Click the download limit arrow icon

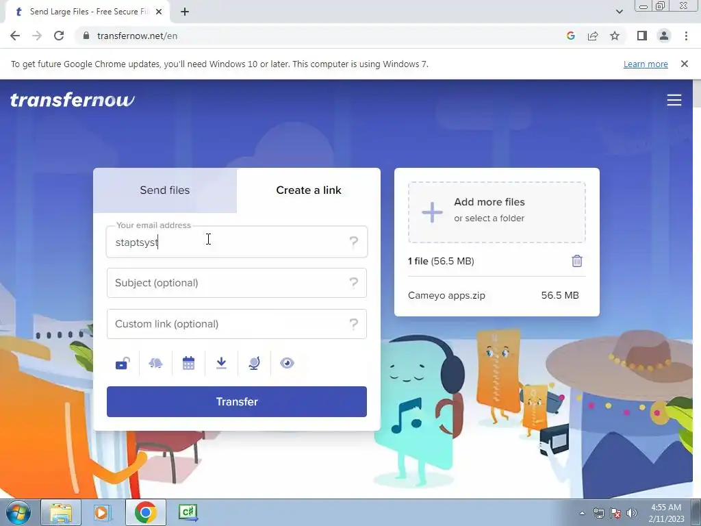221,363
